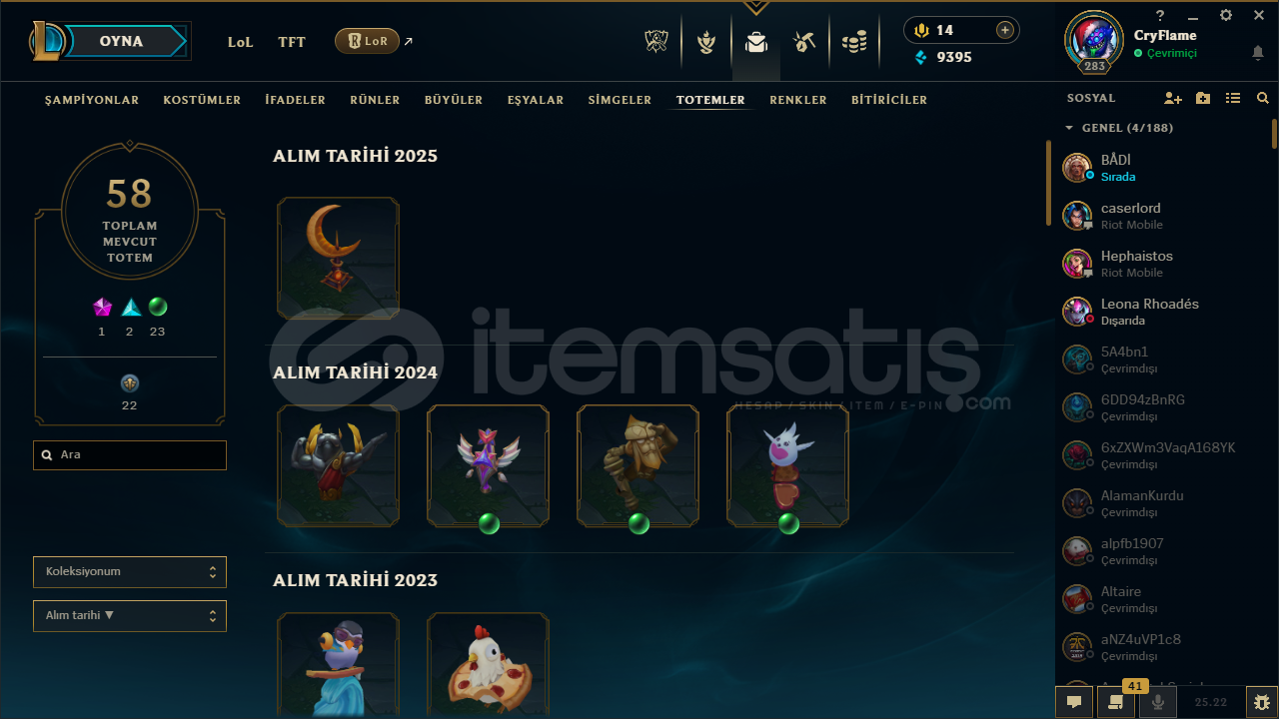Toggle the microphone mute button

pos(1158,702)
